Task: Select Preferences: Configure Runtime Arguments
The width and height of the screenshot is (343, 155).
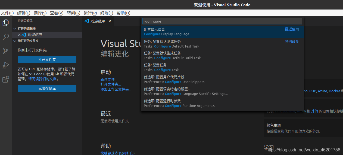Action: [x=222, y=103]
